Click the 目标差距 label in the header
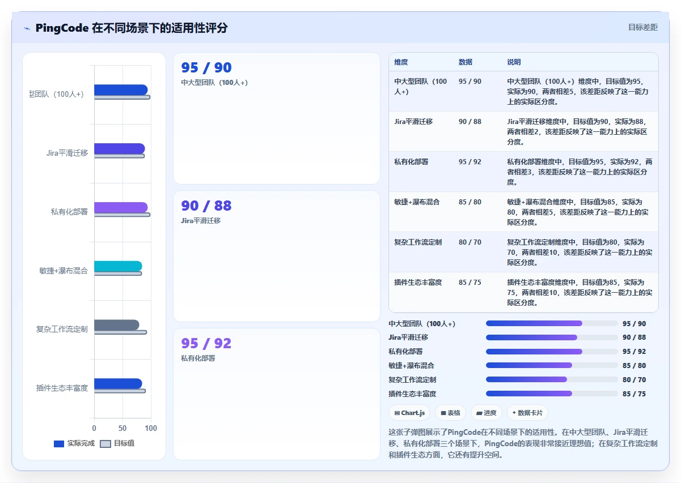 643,27
